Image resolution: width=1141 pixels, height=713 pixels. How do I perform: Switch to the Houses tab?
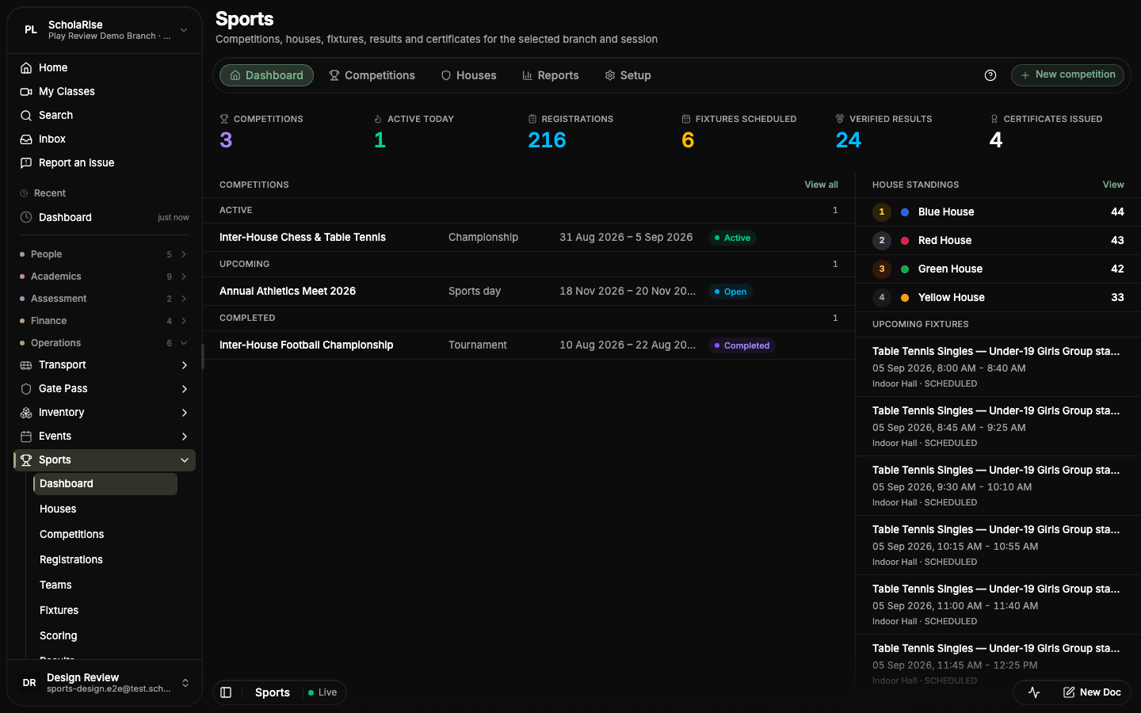click(468, 75)
